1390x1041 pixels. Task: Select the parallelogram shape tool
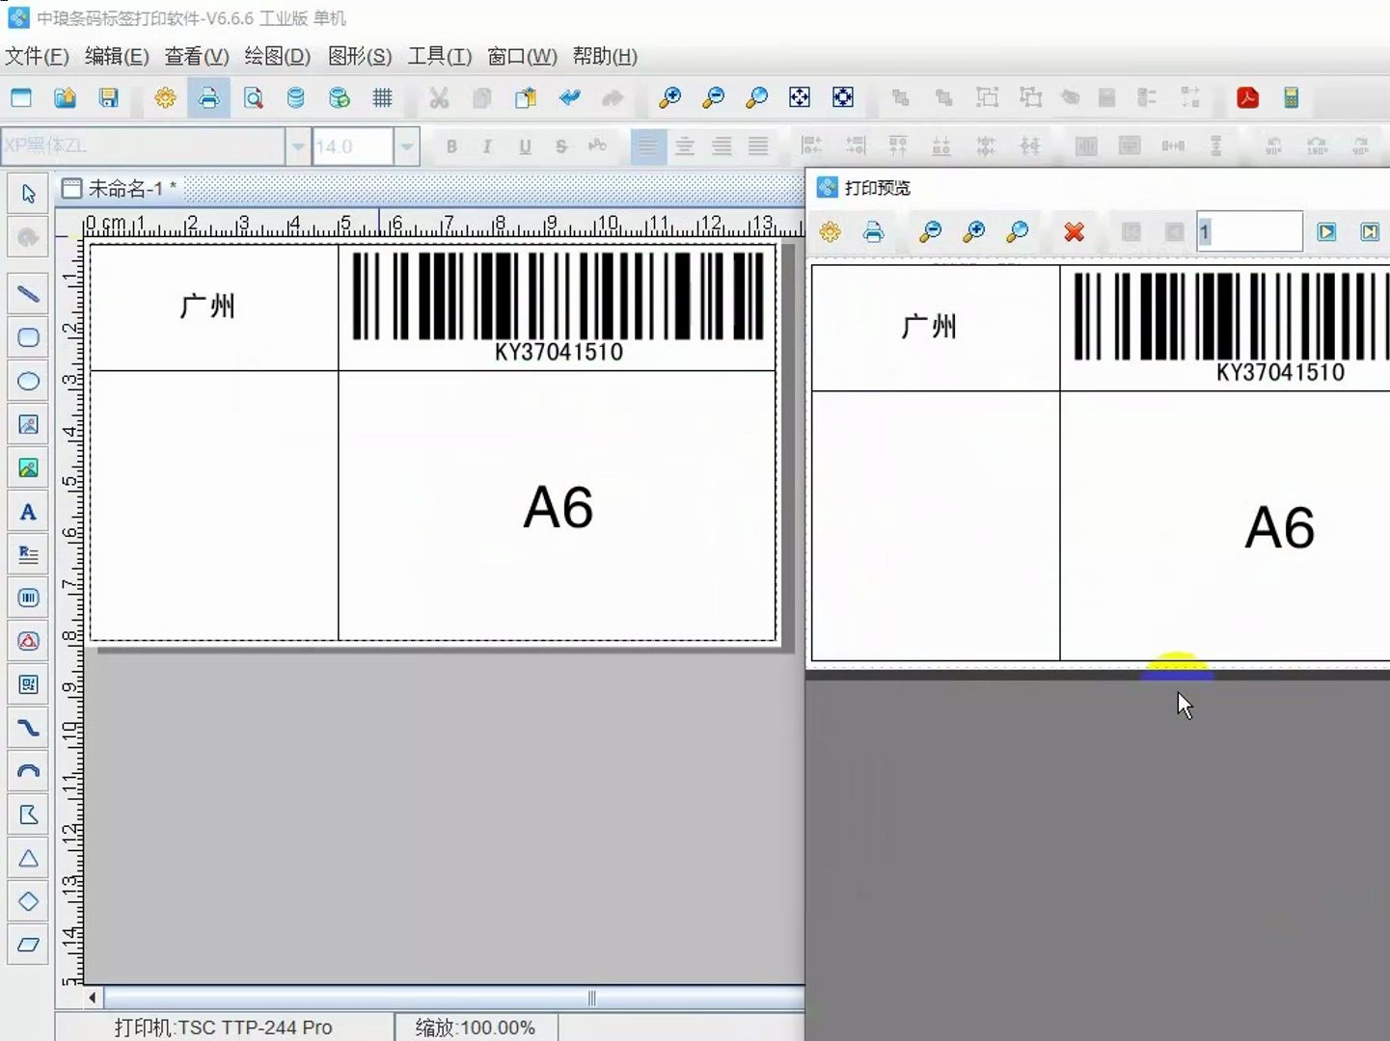click(28, 945)
